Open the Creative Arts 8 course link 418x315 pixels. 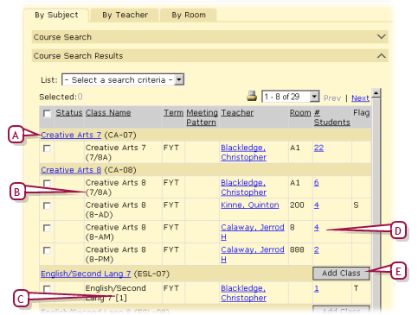(x=71, y=170)
